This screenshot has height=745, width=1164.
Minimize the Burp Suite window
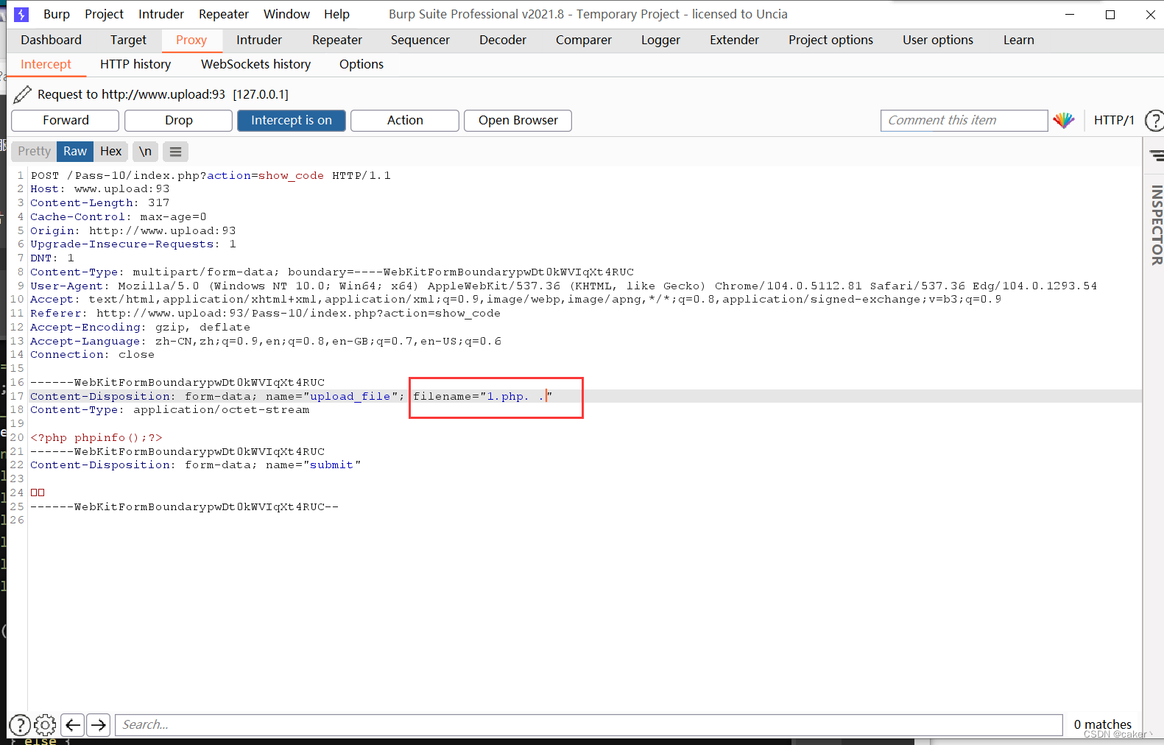click(x=1070, y=14)
